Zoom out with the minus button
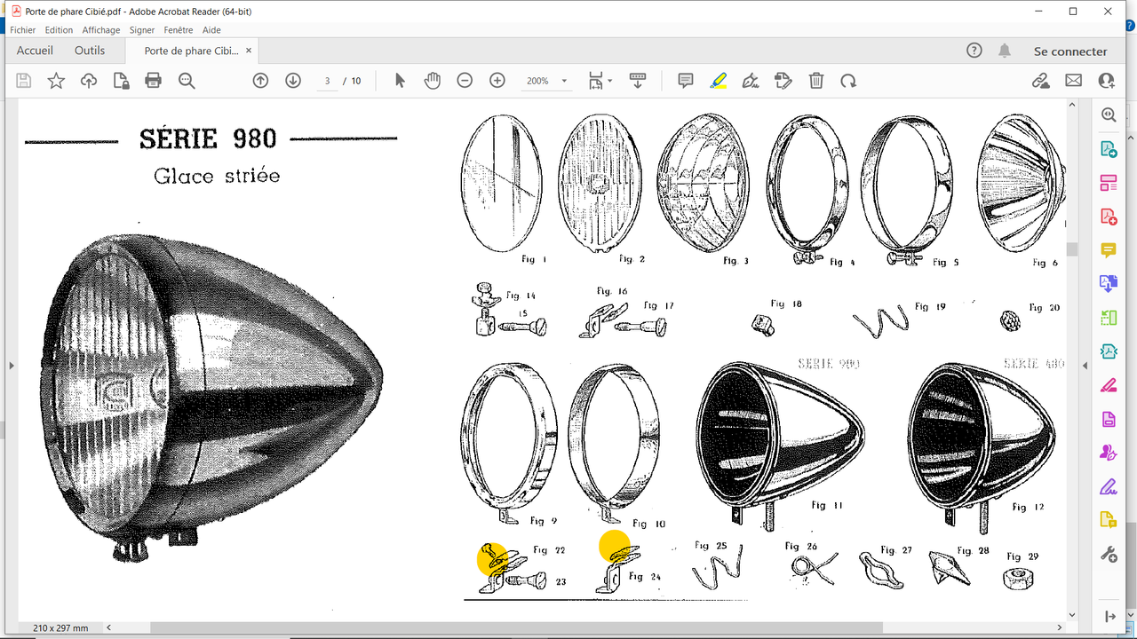 pos(465,81)
